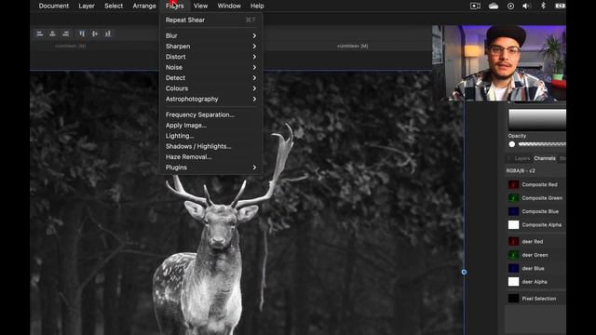The width and height of the screenshot is (596, 335).
Task: Click the RGBA/8 - c2 format label
Action: (x=521, y=171)
